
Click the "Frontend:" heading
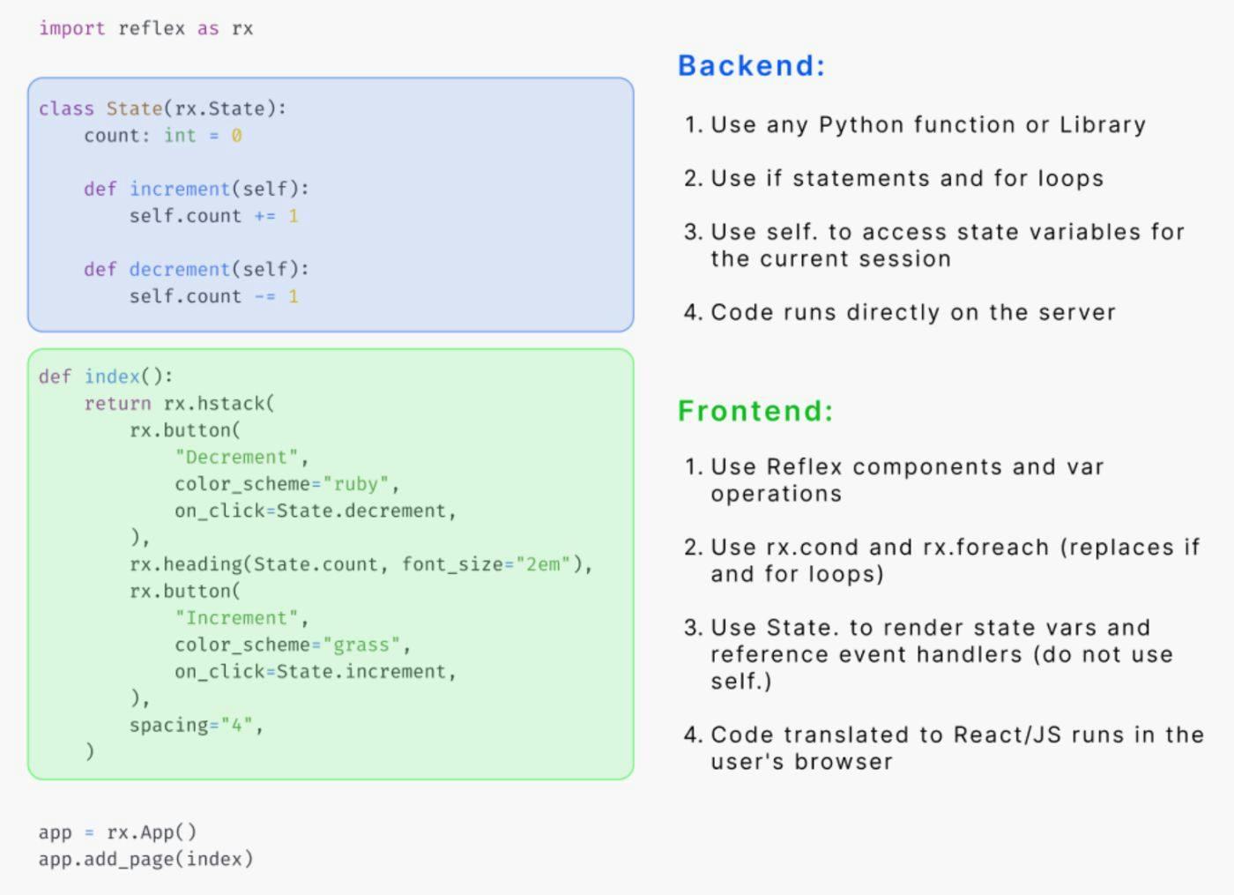pos(755,411)
